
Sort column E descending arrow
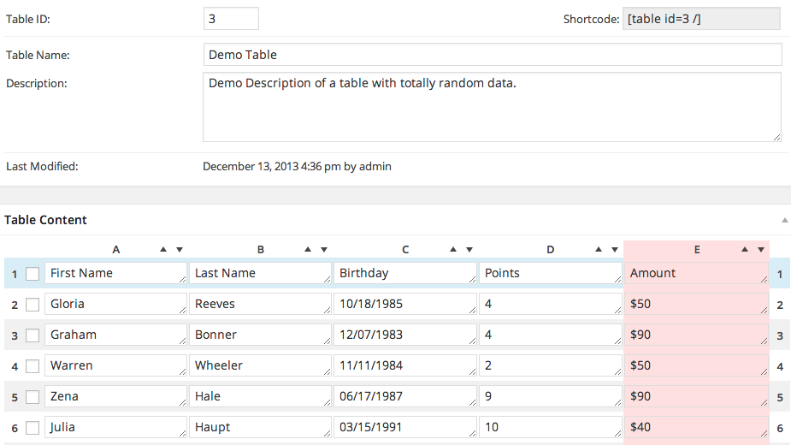tap(760, 249)
